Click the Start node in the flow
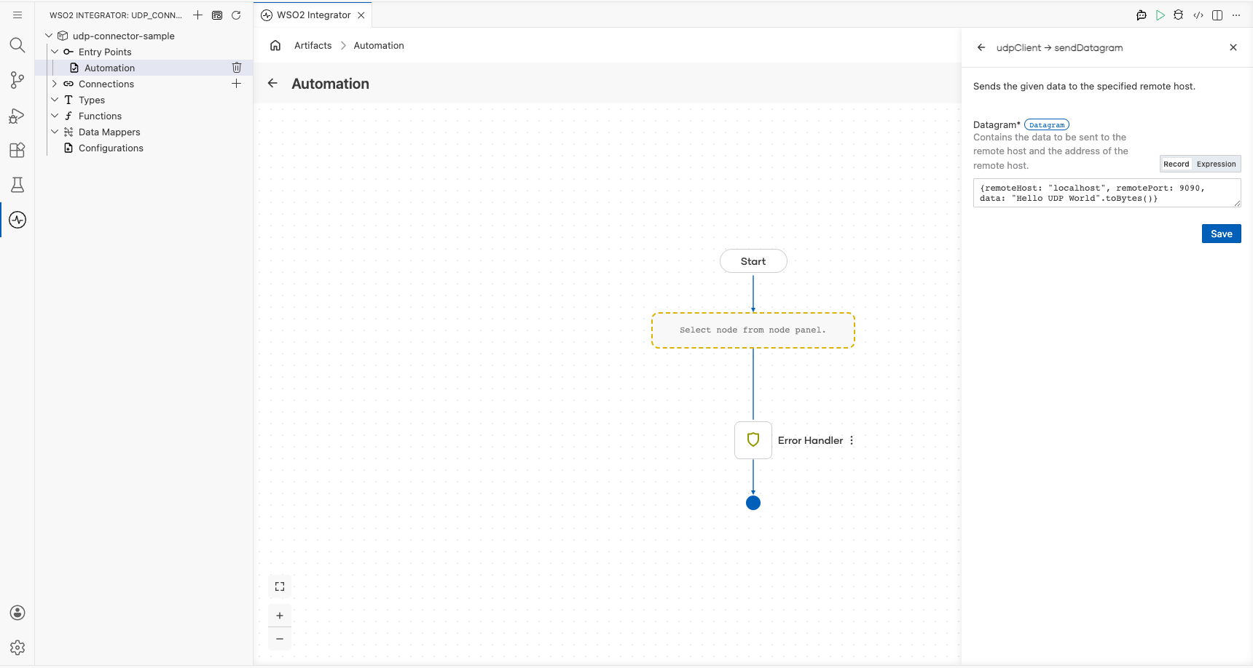 753,261
